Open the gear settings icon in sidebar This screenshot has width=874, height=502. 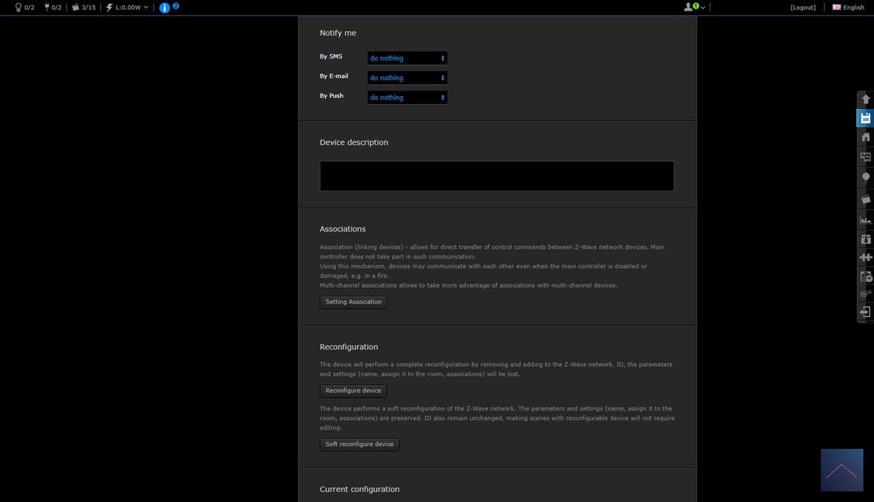tap(865, 294)
